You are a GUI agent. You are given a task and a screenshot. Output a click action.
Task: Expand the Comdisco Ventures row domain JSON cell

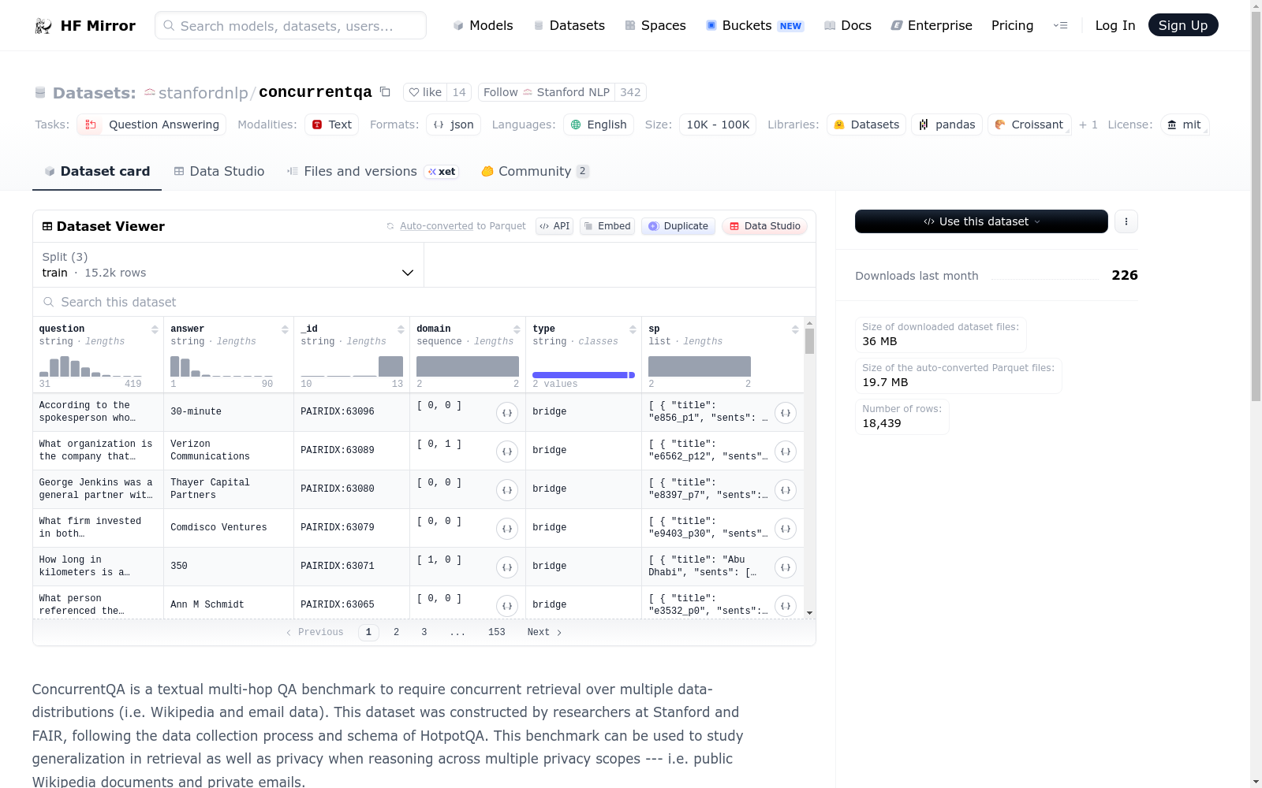pos(507,529)
